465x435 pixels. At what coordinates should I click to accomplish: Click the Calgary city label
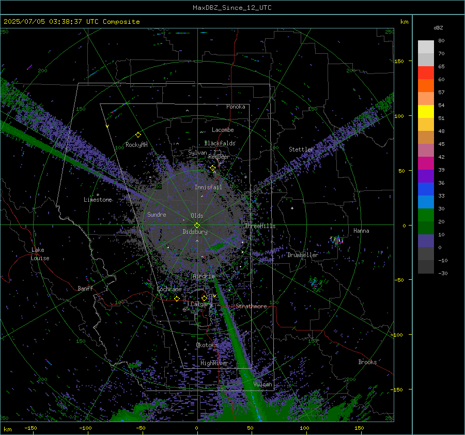click(202, 304)
